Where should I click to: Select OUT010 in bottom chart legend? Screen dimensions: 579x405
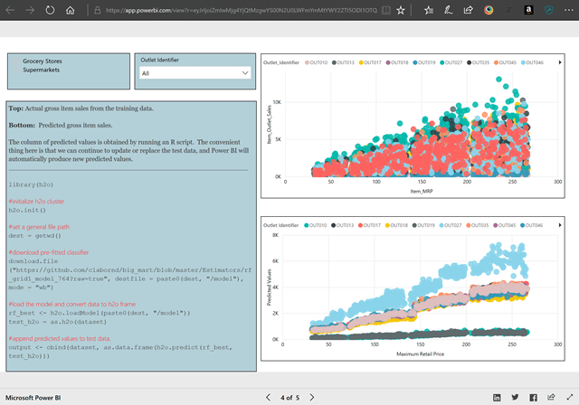tap(316, 225)
